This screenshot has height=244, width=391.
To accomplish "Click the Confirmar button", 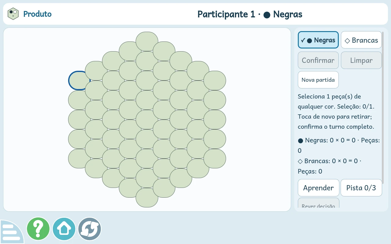I will 318,60.
